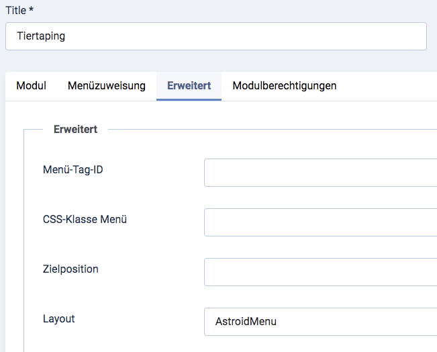This screenshot has width=437, height=352.
Task: Click the word Tiertaping in the title box
Action: (x=41, y=37)
